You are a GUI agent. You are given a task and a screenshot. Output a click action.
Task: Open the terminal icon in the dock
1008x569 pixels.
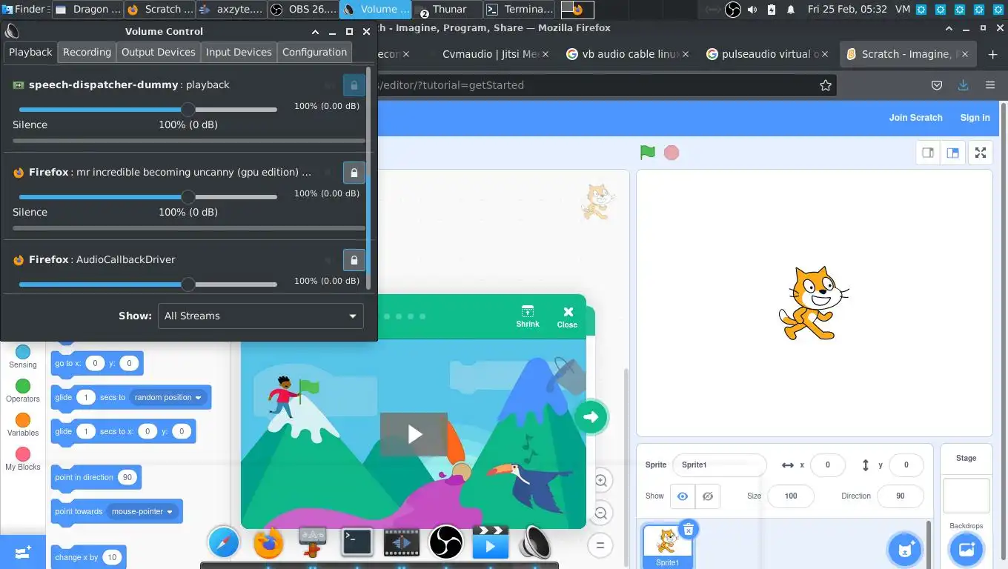pyautogui.click(x=357, y=542)
